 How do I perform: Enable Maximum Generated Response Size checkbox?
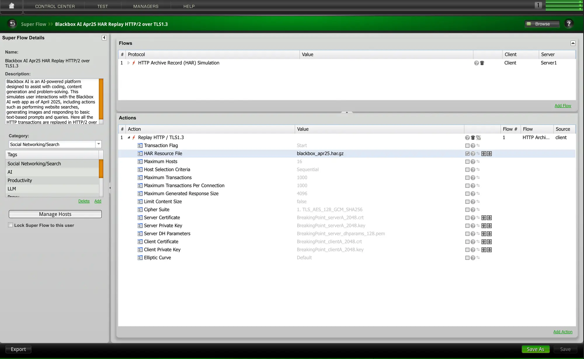[x=467, y=193]
